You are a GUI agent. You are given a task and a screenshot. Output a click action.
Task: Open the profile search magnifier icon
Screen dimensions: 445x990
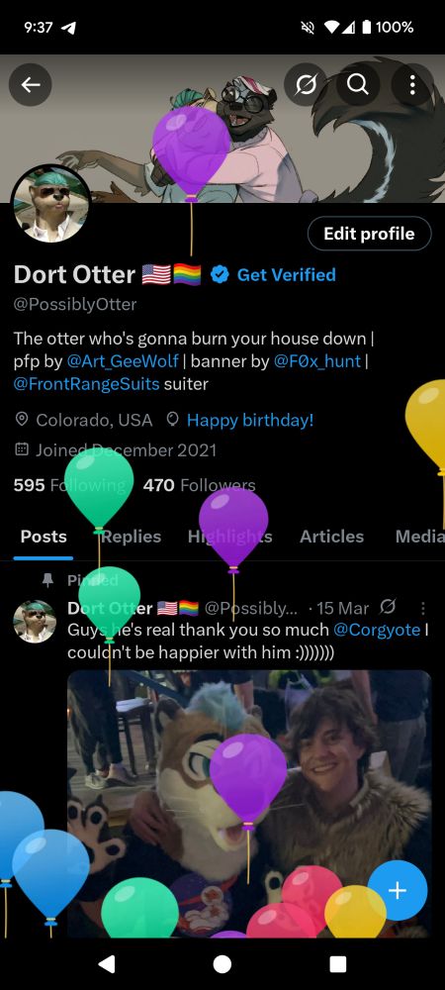click(x=358, y=84)
